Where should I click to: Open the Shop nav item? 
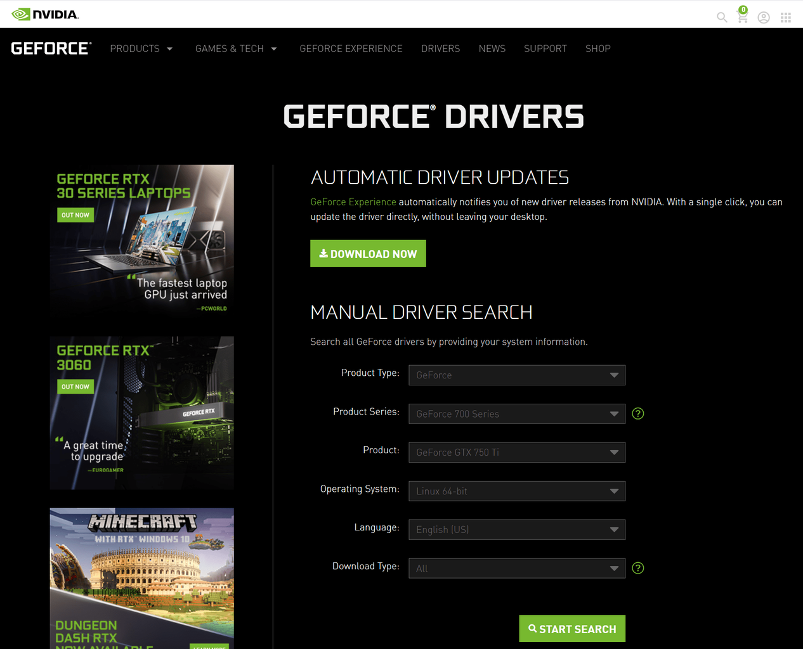(598, 49)
